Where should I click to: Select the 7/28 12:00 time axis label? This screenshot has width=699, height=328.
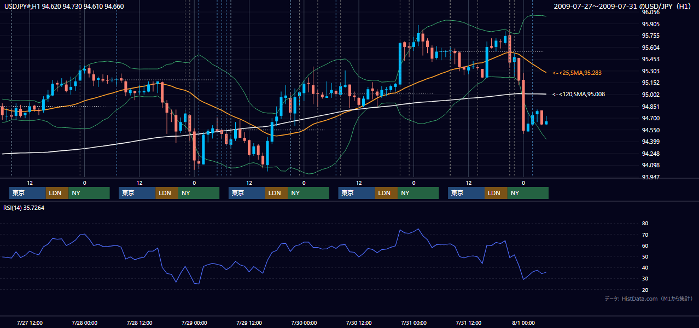(x=139, y=323)
